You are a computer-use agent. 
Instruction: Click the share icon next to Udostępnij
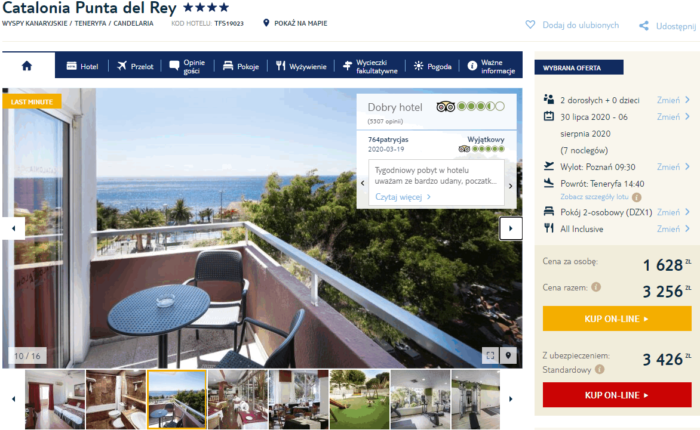[x=644, y=26]
